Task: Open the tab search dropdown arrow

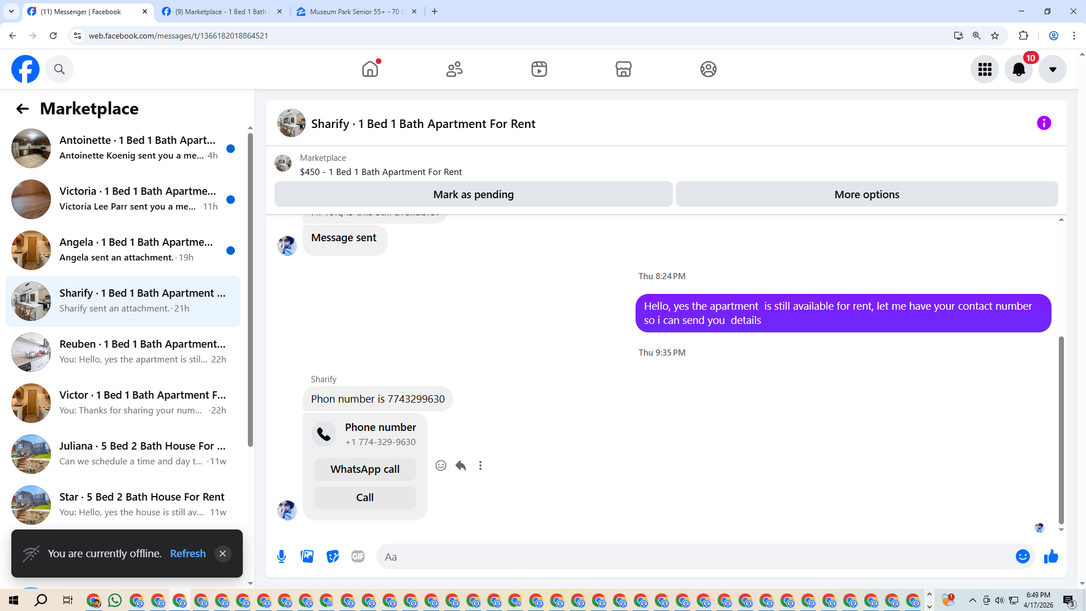Action: tap(11, 11)
